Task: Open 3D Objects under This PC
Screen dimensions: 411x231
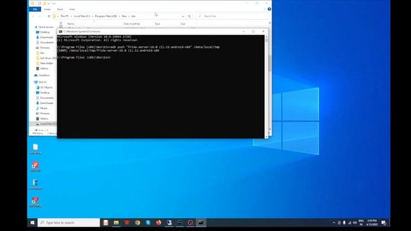Action: click(46, 87)
